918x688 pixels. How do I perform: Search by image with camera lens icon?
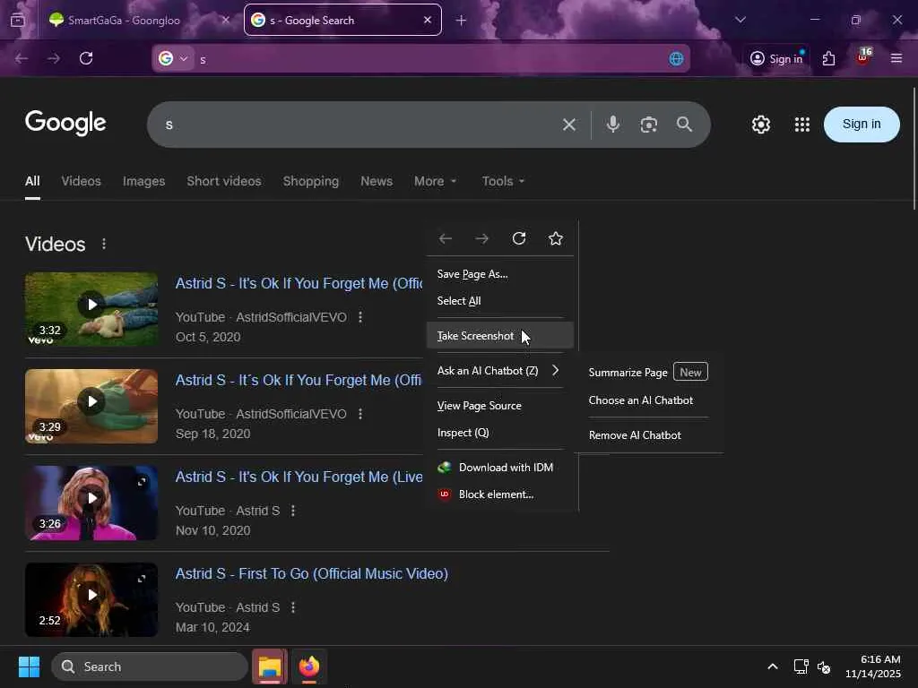[x=649, y=125]
